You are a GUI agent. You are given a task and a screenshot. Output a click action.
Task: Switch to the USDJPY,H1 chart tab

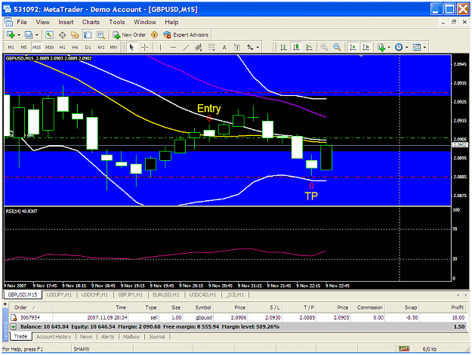pyautogui.click(x=60, y=295)
